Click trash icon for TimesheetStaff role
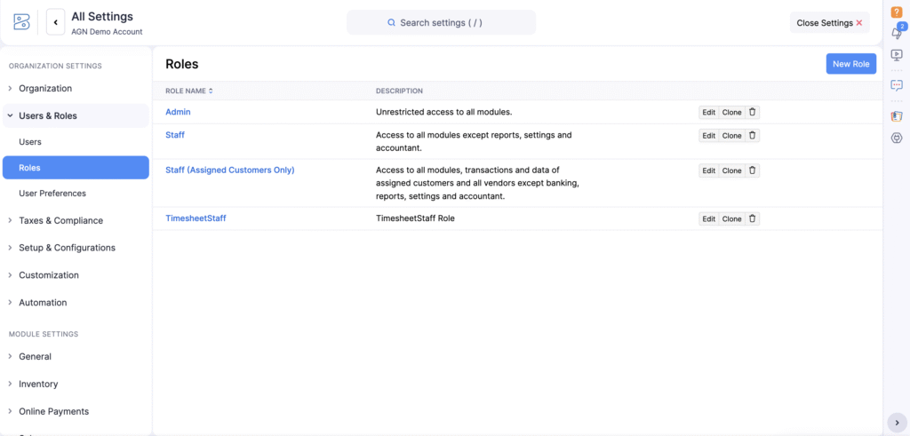Viewport: 910px width, 436px height. [x=752, y=219]
